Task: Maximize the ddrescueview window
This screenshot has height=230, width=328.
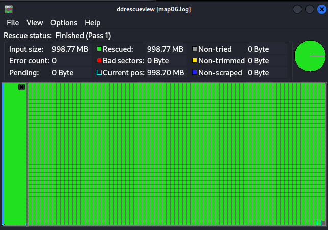Action: [309, 9]
